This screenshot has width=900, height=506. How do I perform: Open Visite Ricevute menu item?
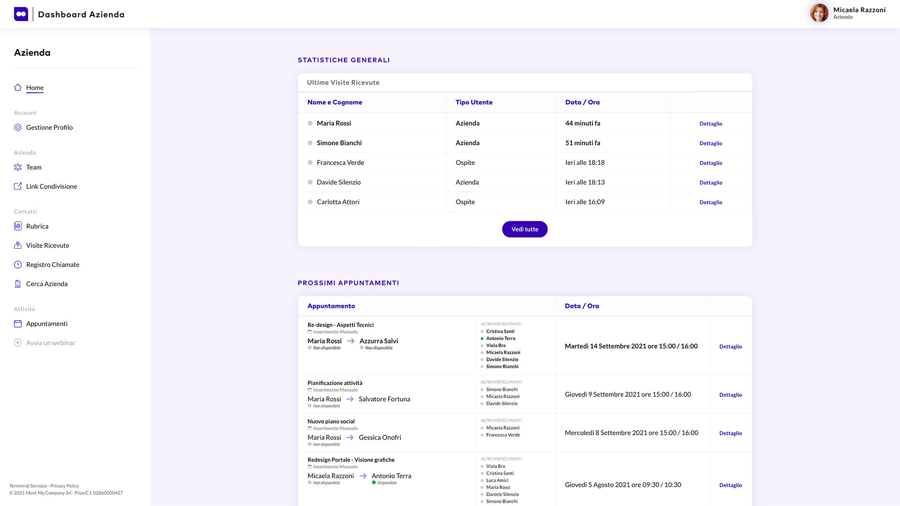(x=48, y=246)
